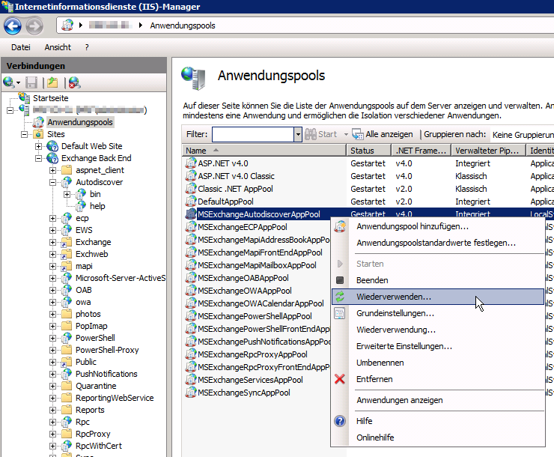554x457 pixels.
Task: Open the question mark help menu
Action: point(87,47)
